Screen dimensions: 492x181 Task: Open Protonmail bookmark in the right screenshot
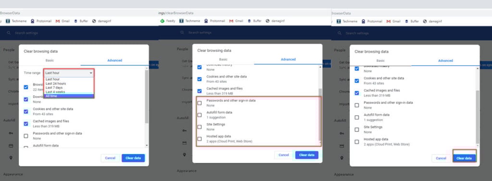coord(372,21)
